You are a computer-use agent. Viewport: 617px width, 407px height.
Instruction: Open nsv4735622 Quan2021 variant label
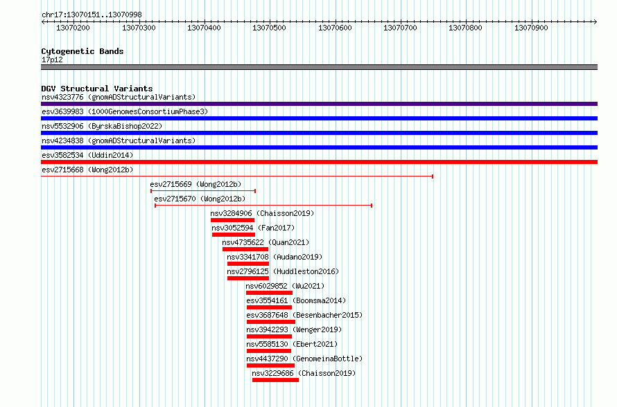(266, 242)
